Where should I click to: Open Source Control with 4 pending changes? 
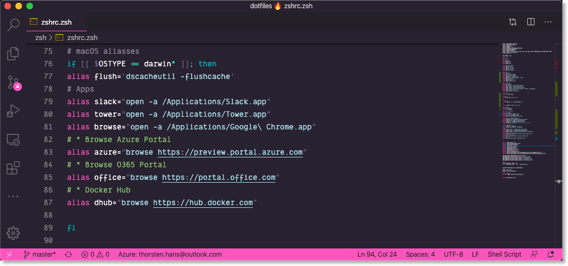[13, 83]
